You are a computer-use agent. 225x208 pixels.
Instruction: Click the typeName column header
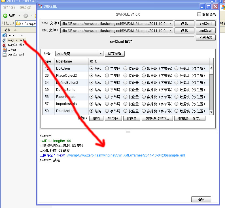[x=71, y=61]
